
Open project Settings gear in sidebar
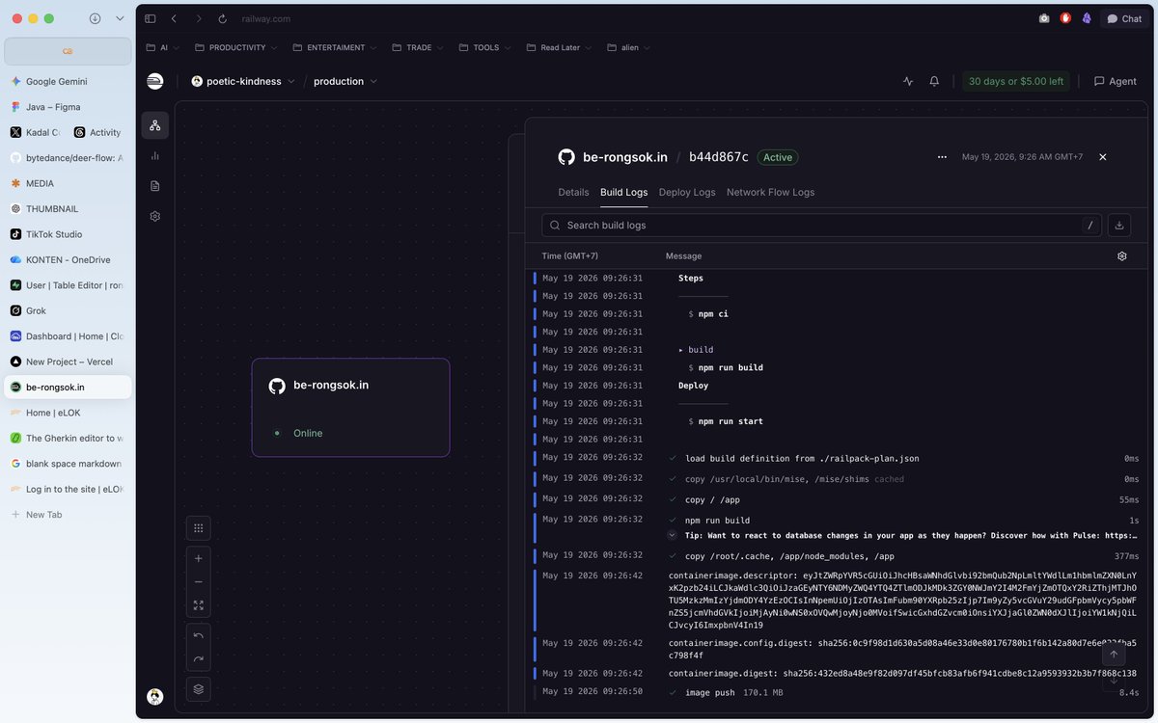[x=154, y=216]
